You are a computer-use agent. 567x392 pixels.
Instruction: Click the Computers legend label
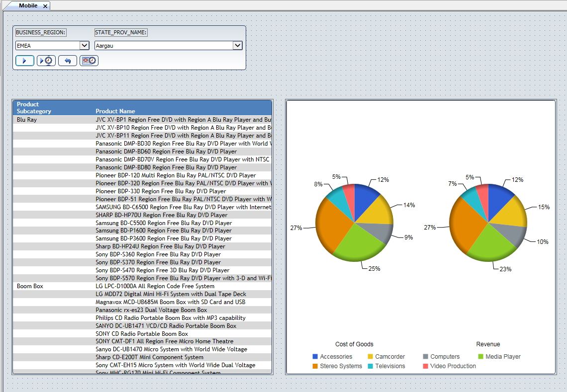(445, 357)
